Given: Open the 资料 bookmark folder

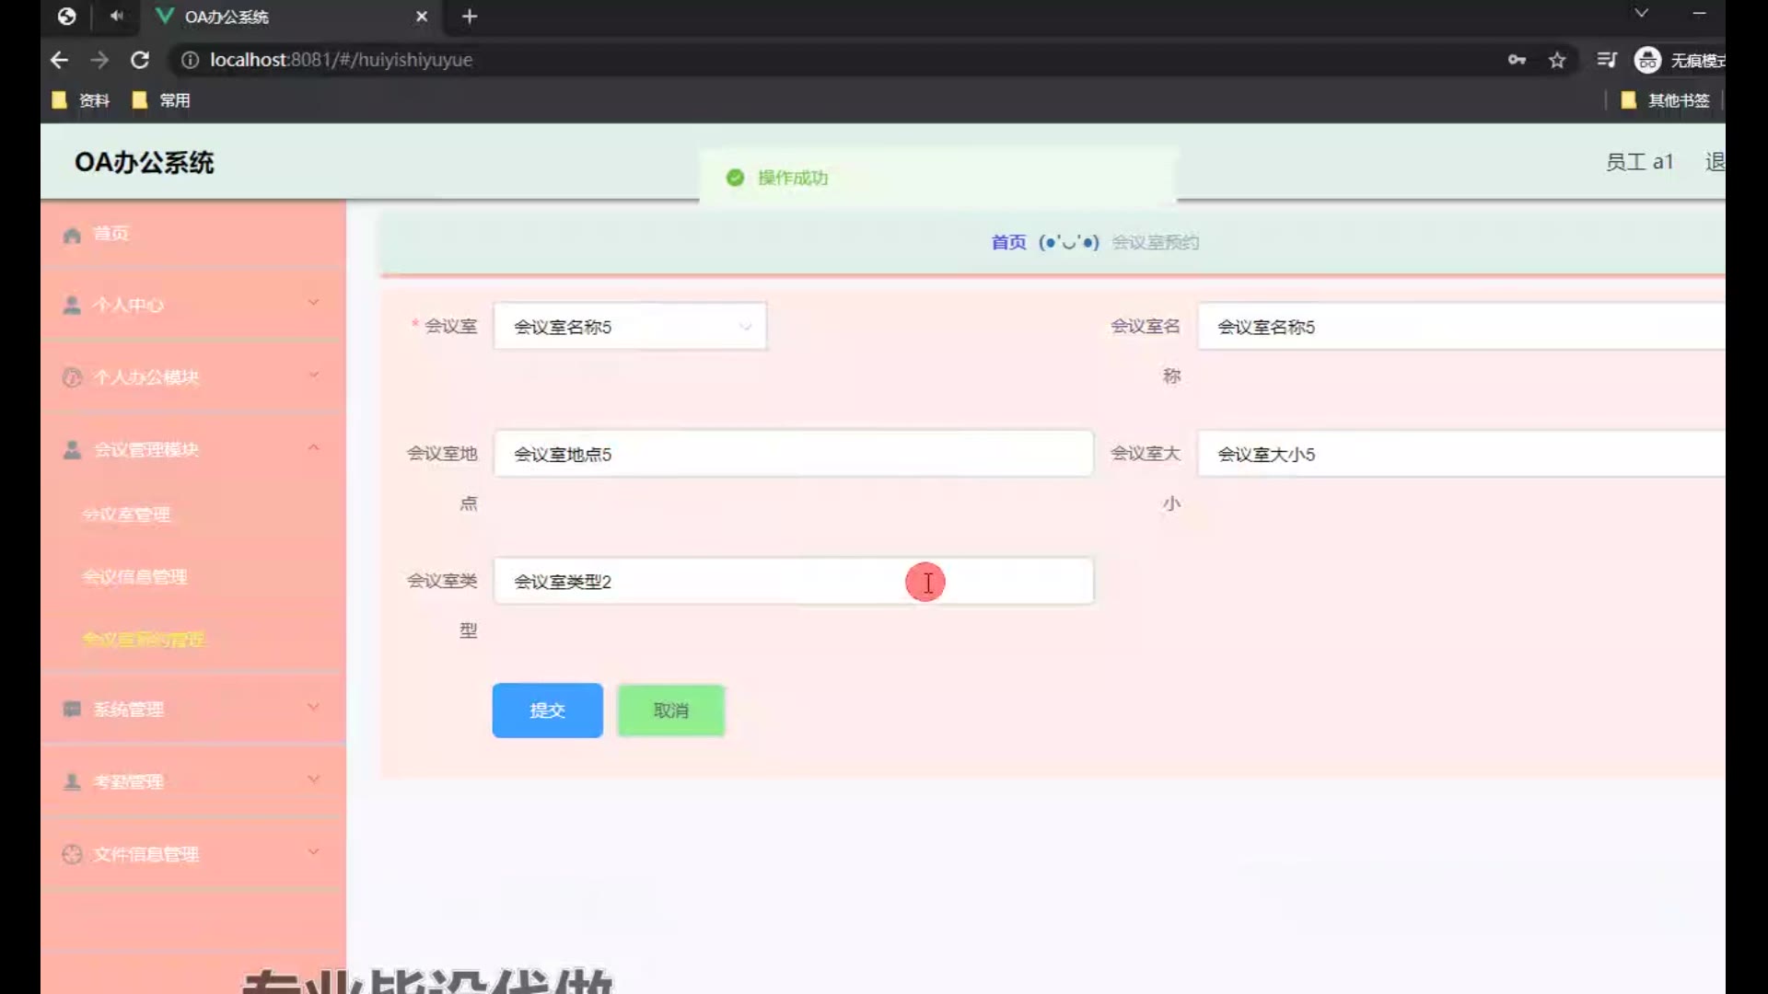Looking at the screenshot, I should coord(82,100).
